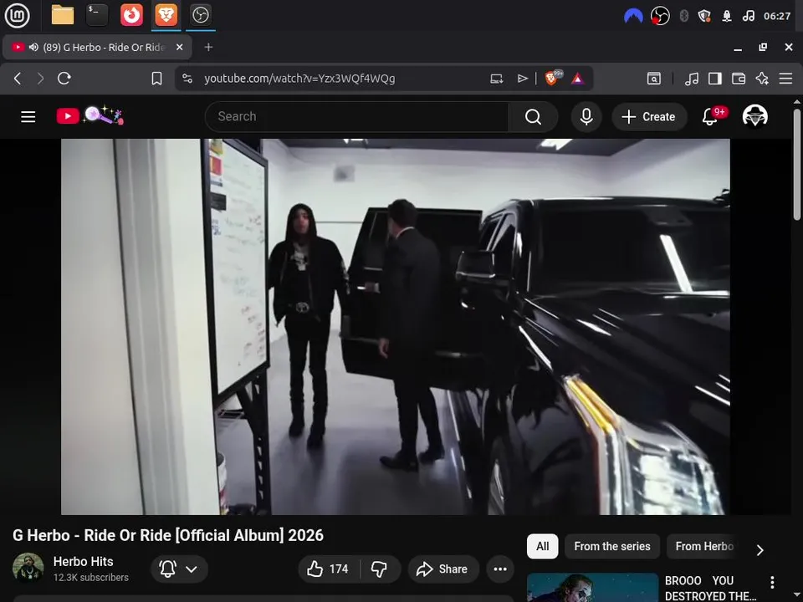Open options for the BROOO video
This screenshot has height=602, width=803.
click(772, 582)
